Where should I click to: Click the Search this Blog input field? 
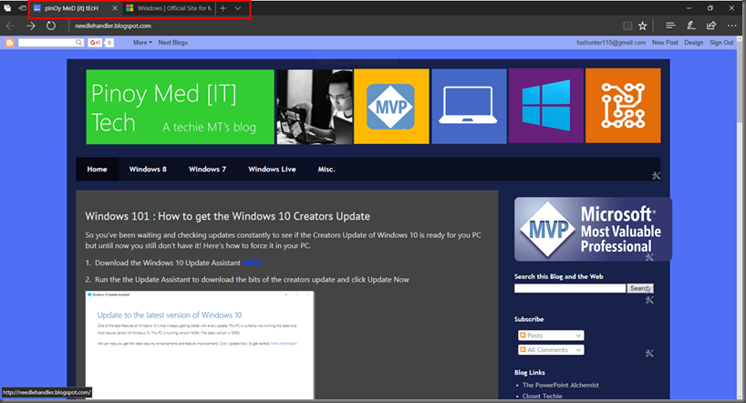coord(570,288)
